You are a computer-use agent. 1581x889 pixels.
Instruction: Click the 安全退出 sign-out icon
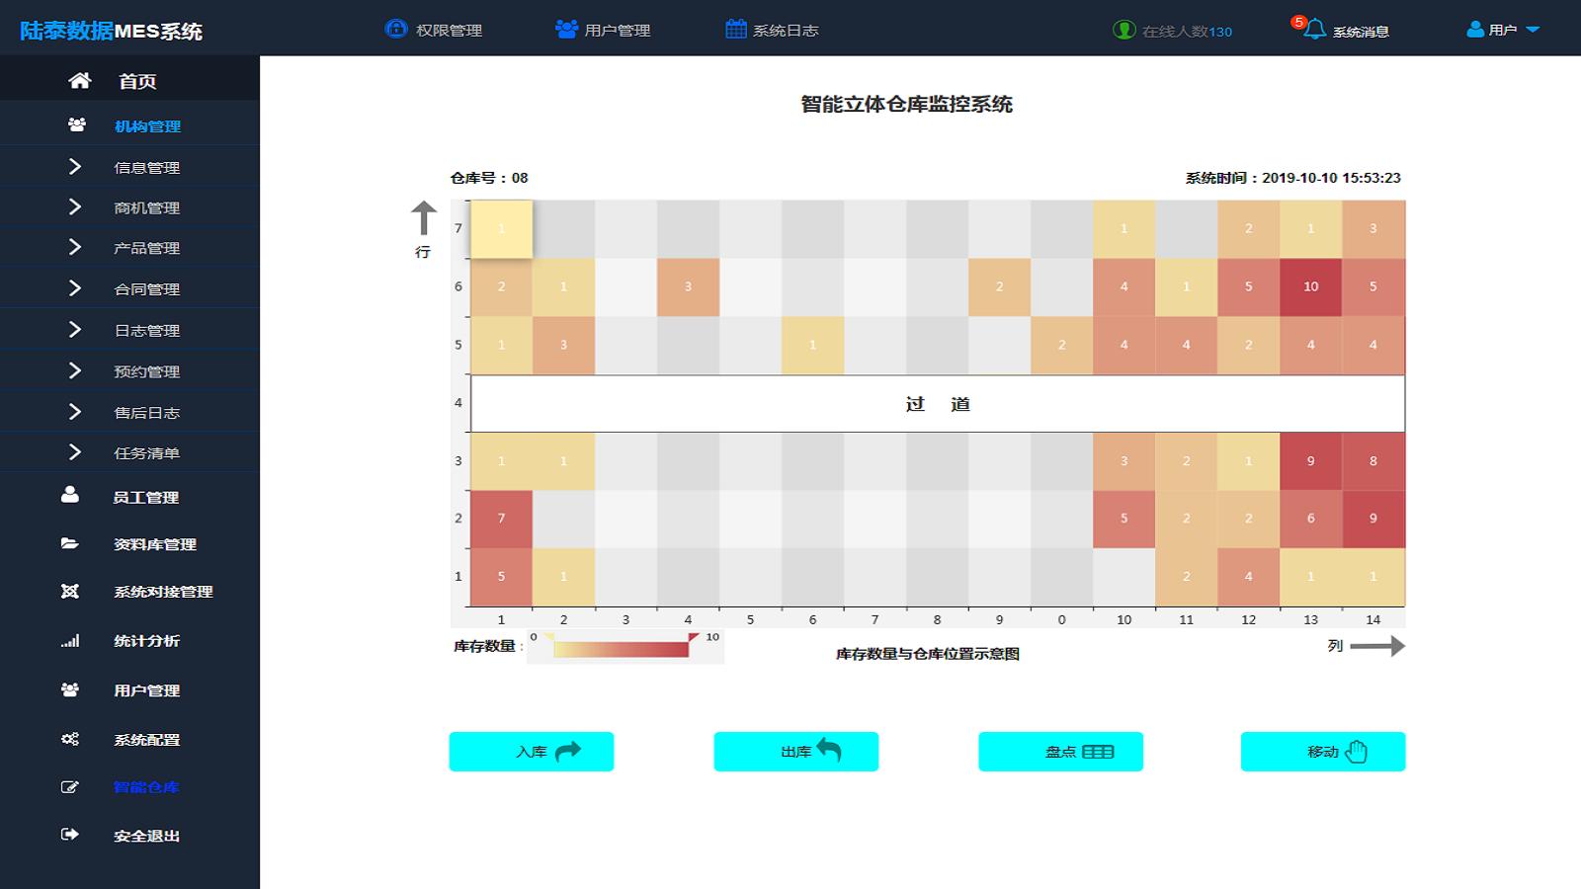pos(70,835)
